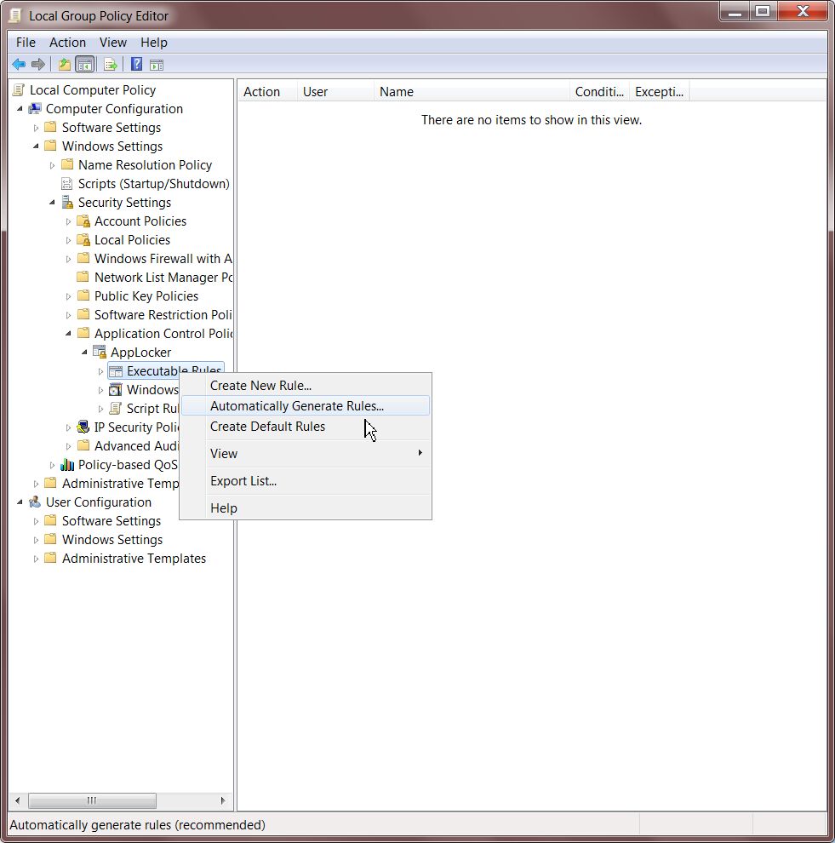Sort by the Action column header
Viewport: 835px width, 843px height.
267,92
